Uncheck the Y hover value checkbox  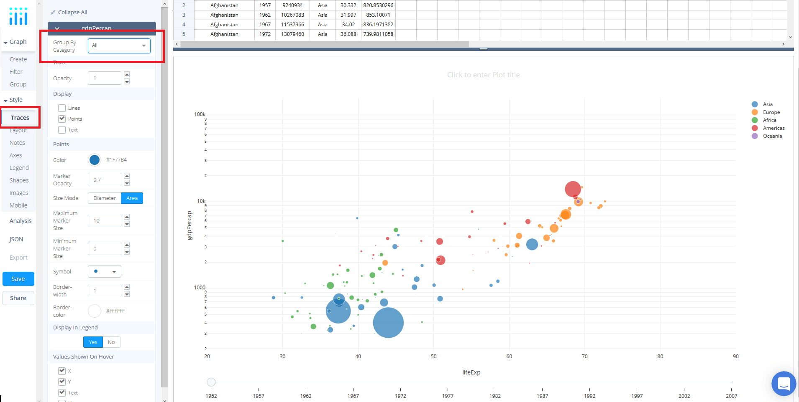pyautogui.click(x=62, y=382)
